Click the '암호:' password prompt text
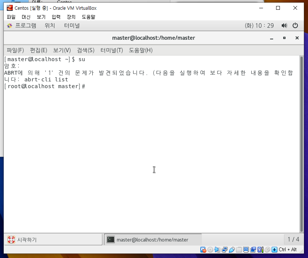The image size is (308, 258). point(12,66)
